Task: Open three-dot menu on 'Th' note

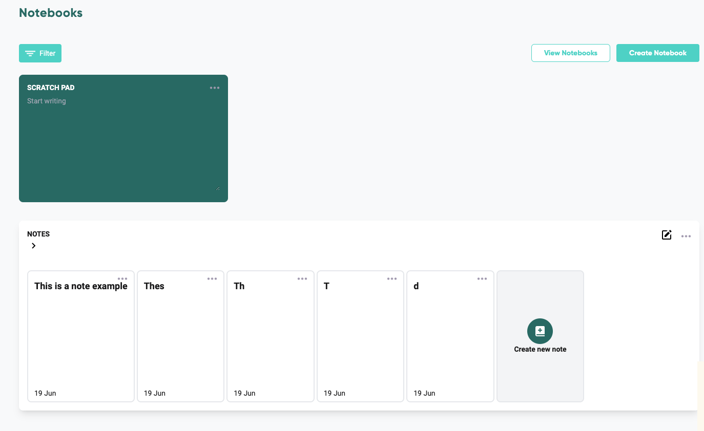Action: 302,278
